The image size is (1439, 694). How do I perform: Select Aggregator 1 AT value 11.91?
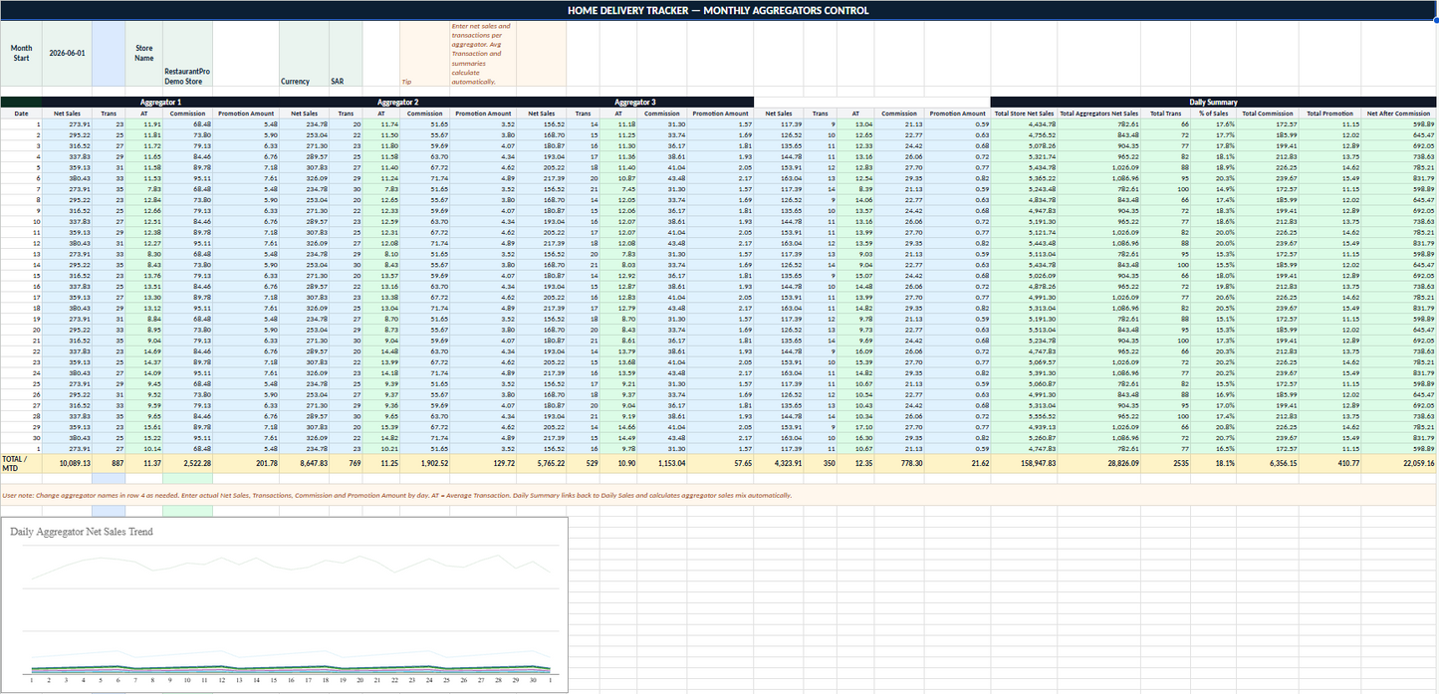coord(144,123)
